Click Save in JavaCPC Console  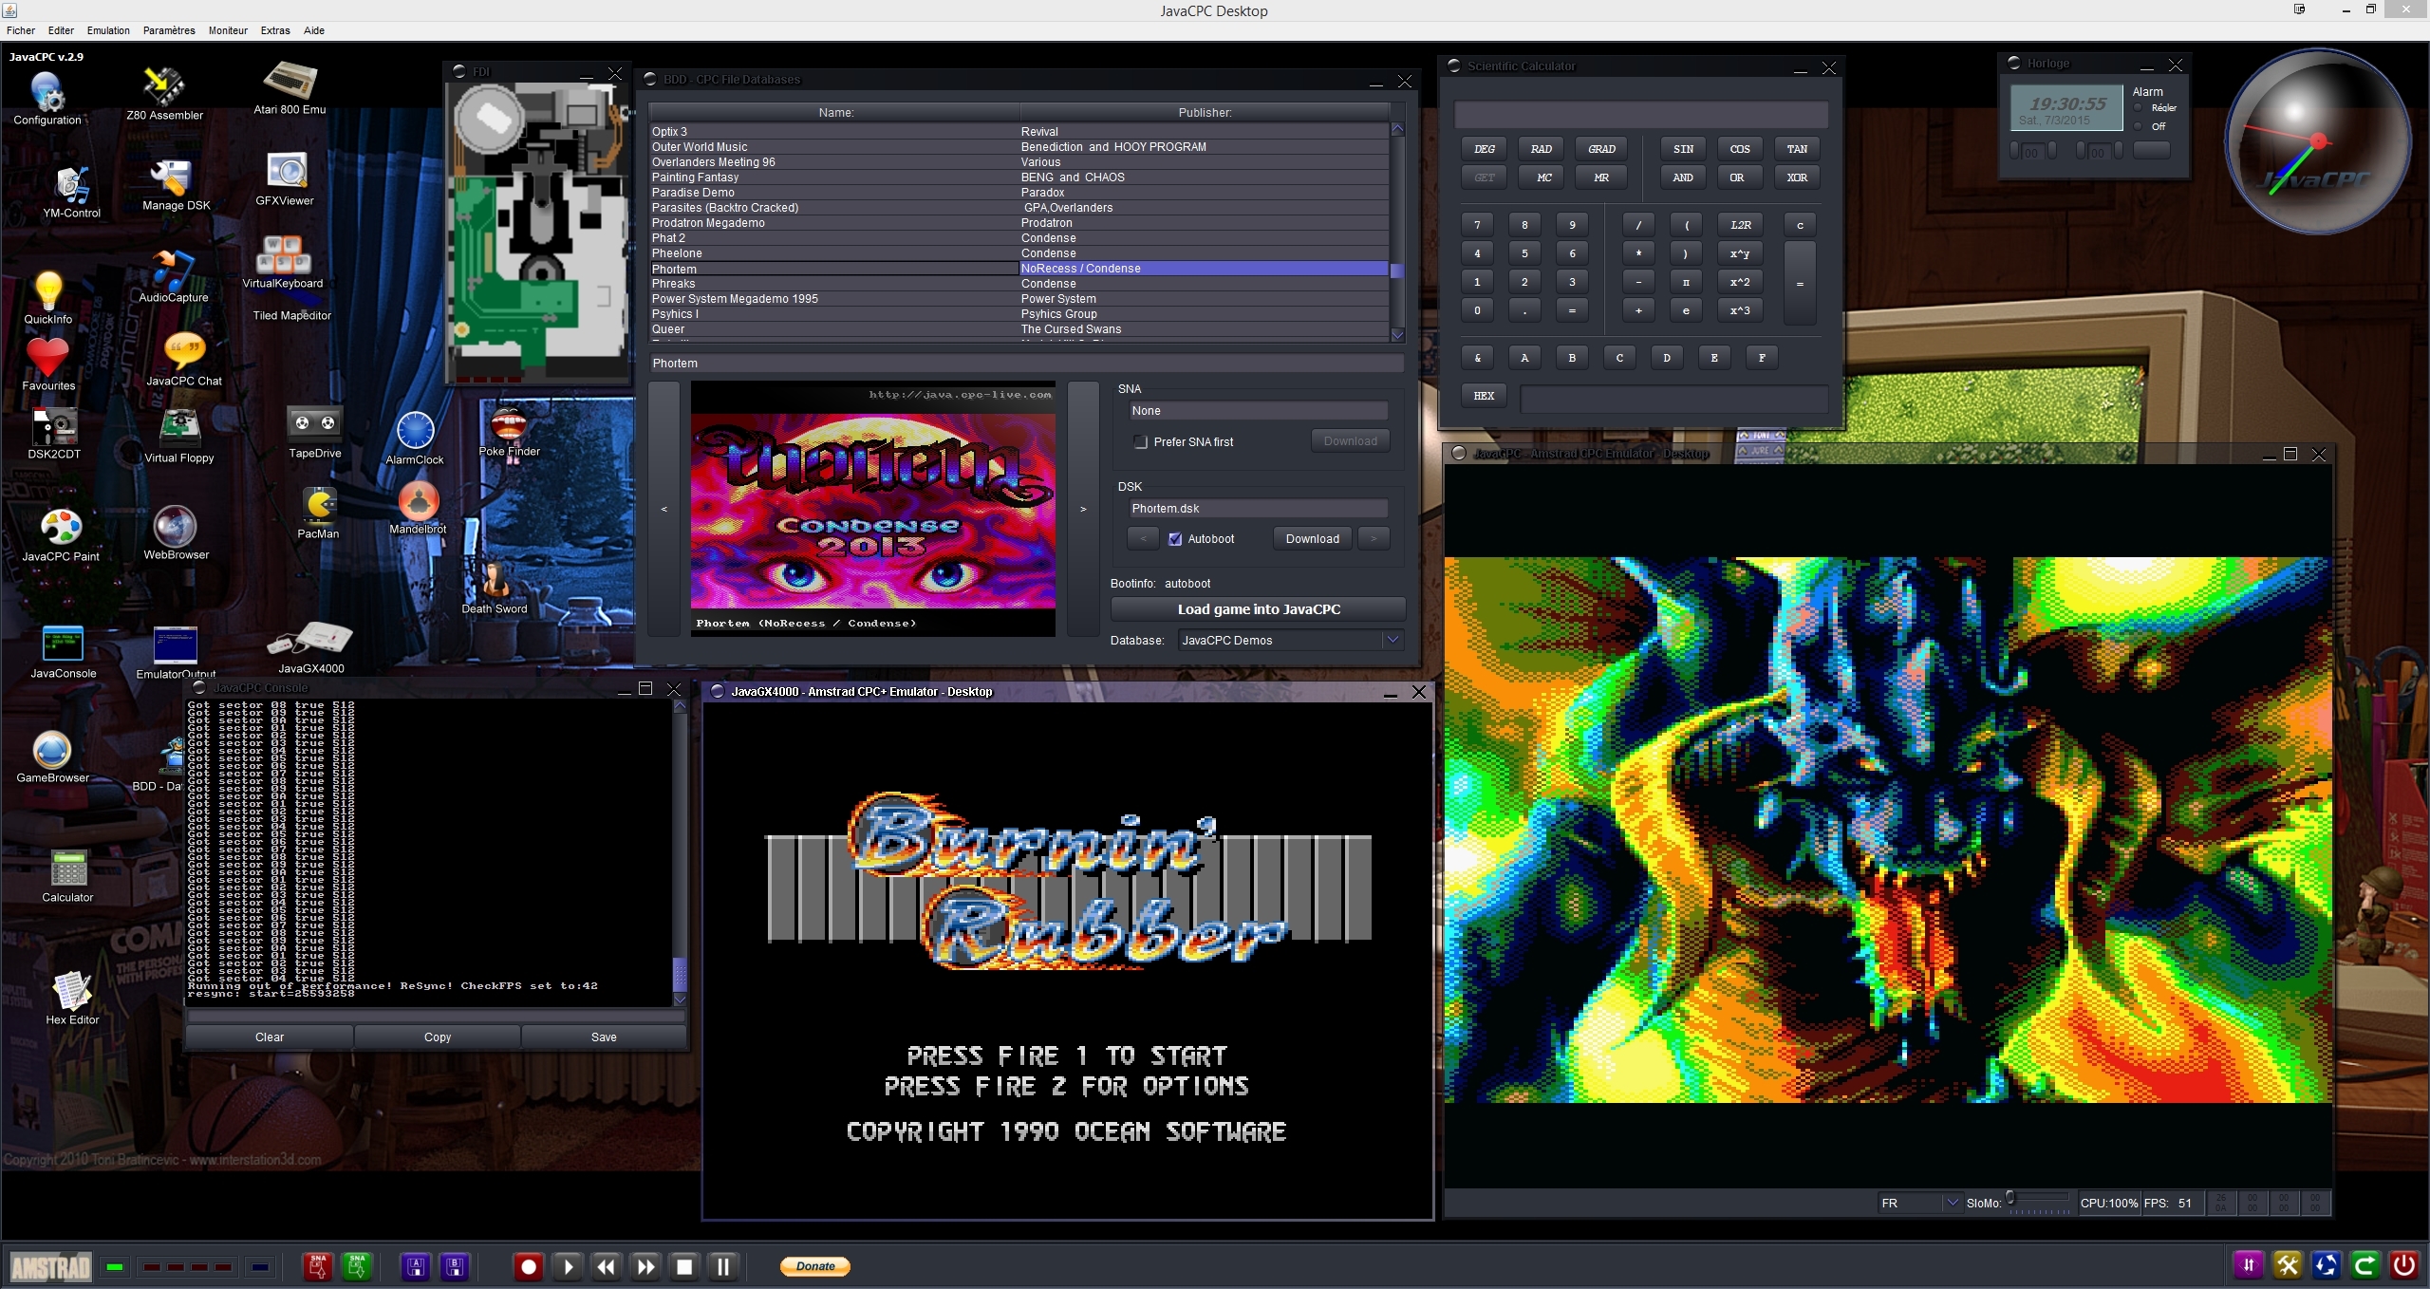(x=604, y=1037)
